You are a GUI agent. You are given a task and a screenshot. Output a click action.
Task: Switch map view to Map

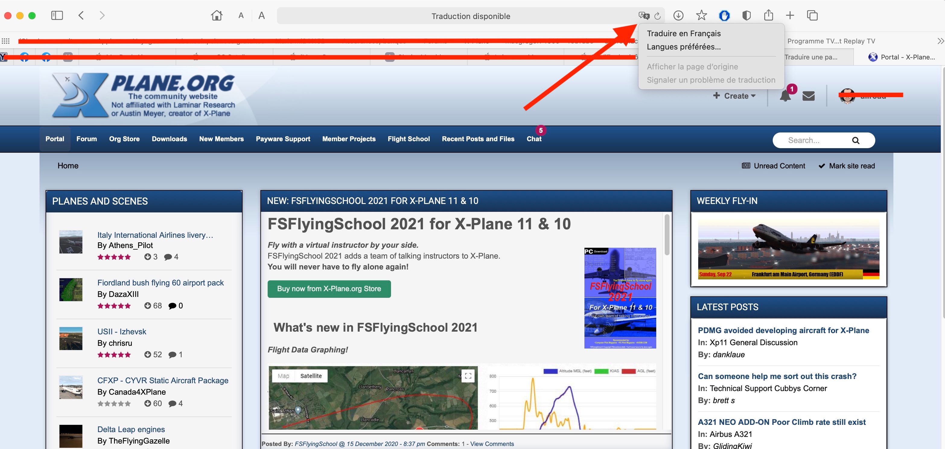click(x=283, y=376)
